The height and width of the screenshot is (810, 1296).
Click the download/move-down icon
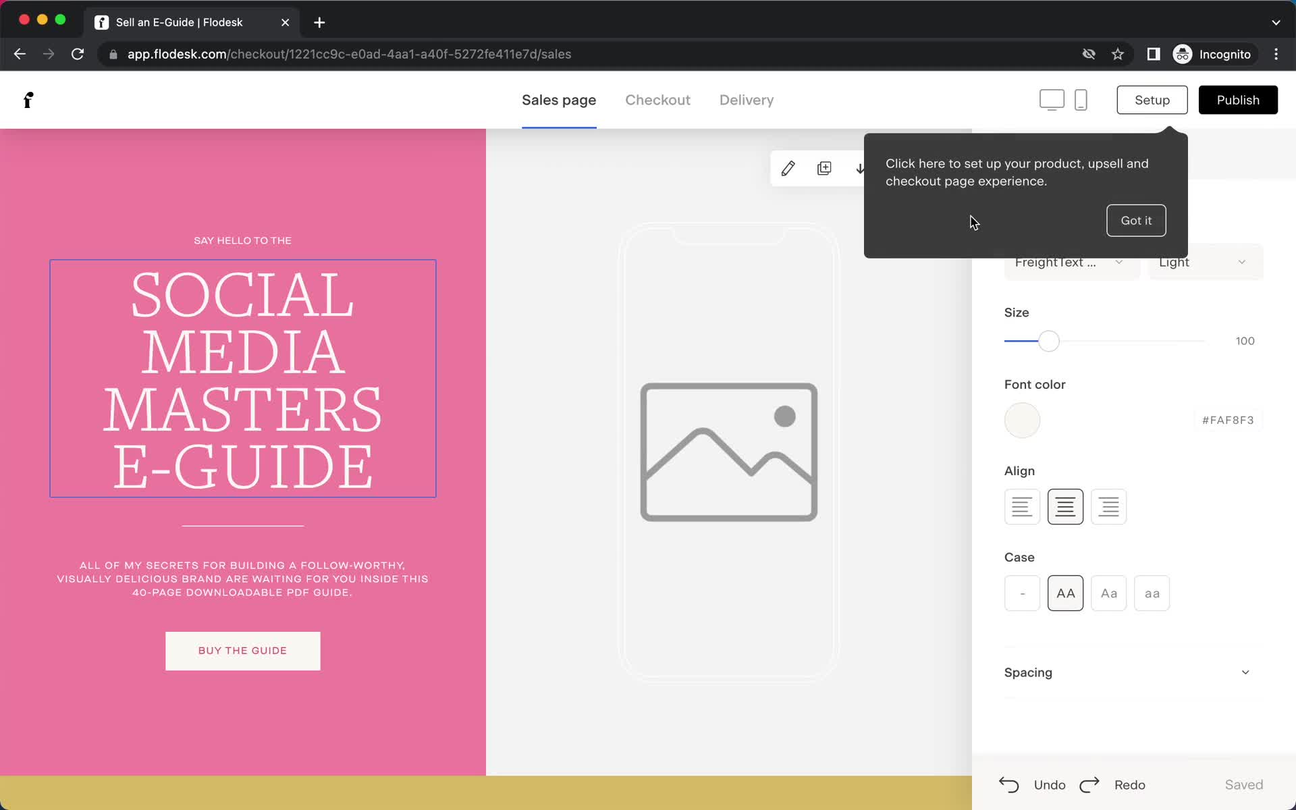[x=859, y=167]
